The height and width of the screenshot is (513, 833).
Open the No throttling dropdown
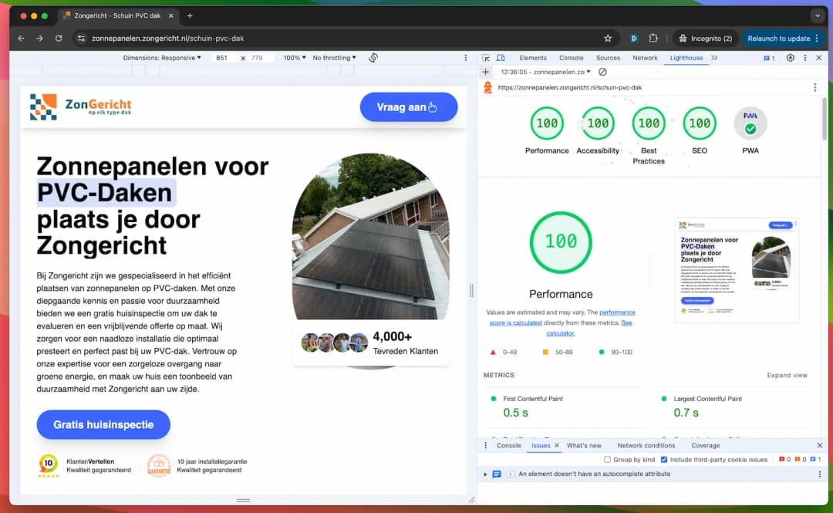tap(334, 58)
